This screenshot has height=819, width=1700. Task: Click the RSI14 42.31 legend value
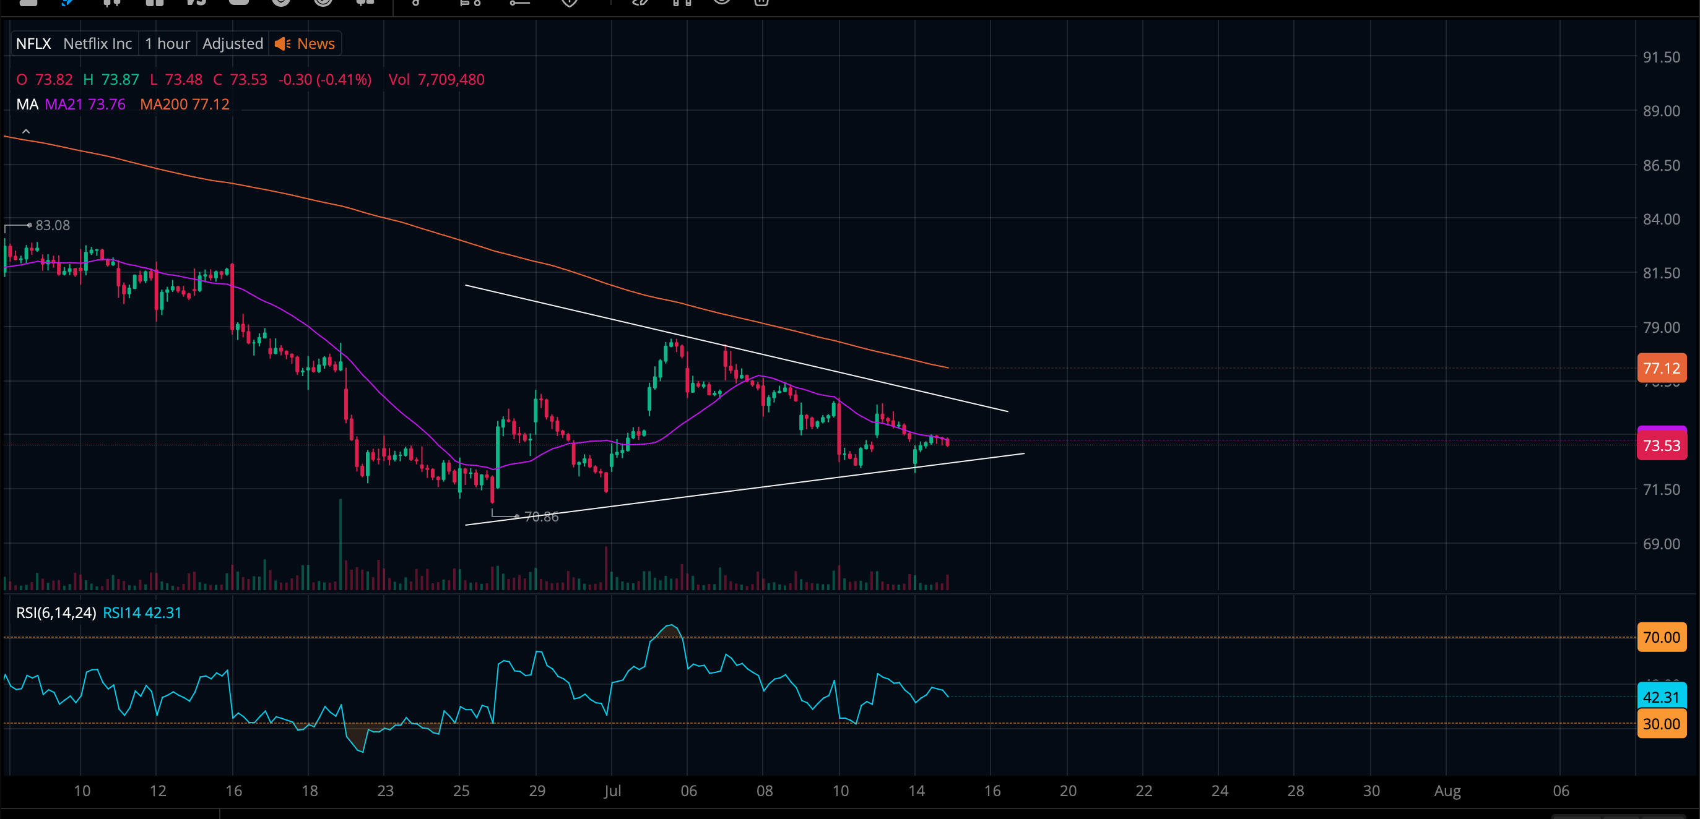(x=142, y=612)
